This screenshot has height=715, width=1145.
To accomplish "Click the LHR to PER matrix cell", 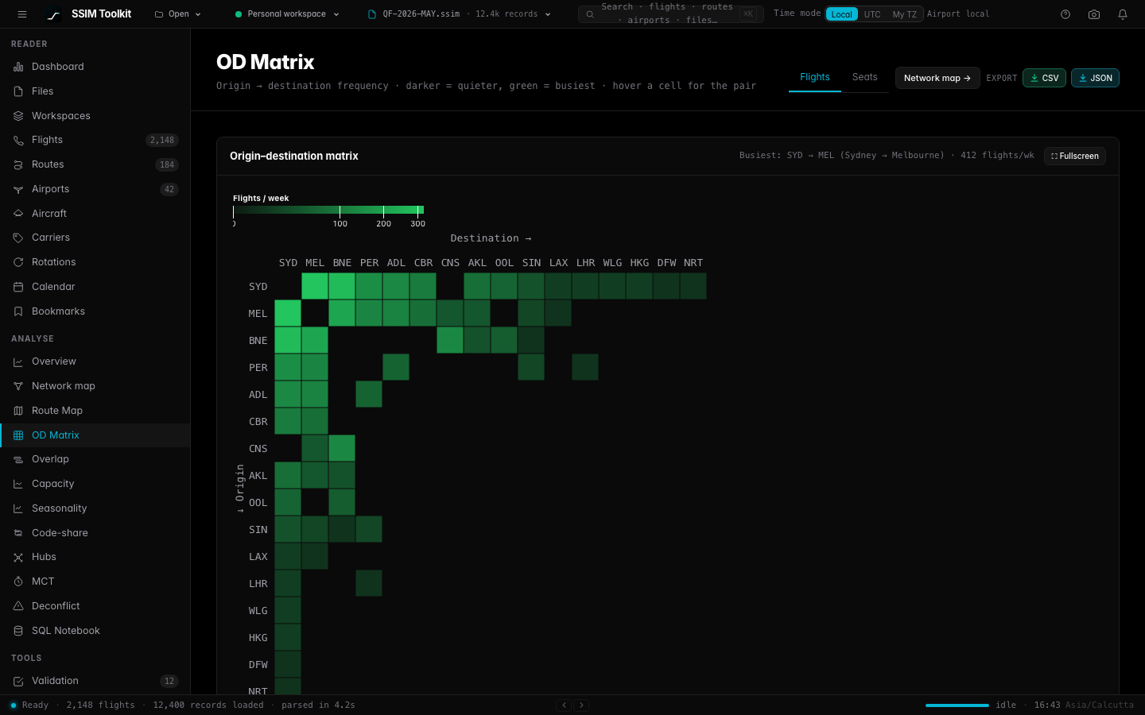I will point(369,583).
